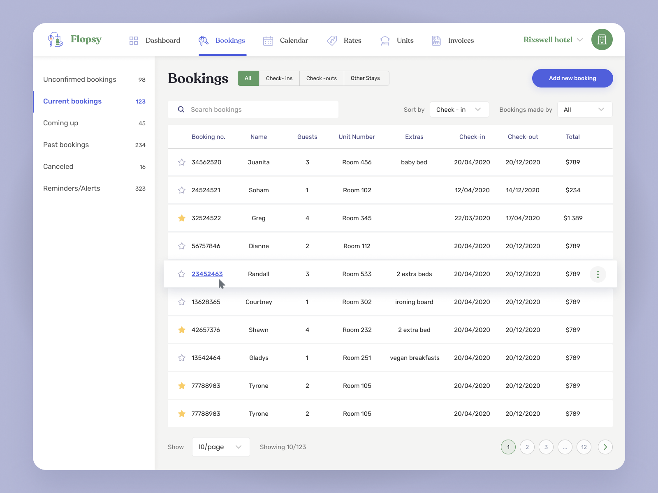Click the Units house icon
Viewport: 658px width, 493px height.
(x=385, y=40)
